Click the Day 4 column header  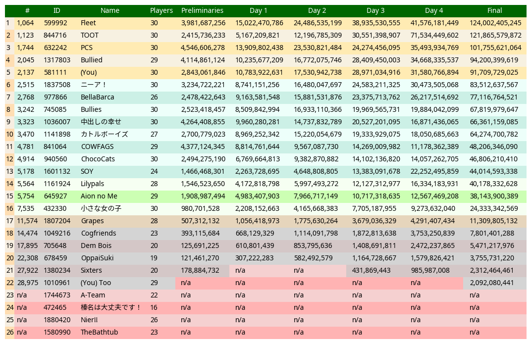click(x=434, y=10)
